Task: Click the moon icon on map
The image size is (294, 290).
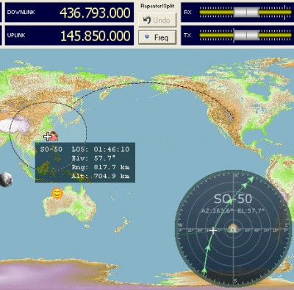Action: [6, 180]
